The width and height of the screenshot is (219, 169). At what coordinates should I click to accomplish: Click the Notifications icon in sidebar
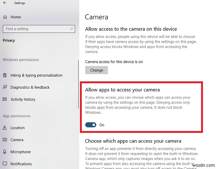click(x=5, y=164)
